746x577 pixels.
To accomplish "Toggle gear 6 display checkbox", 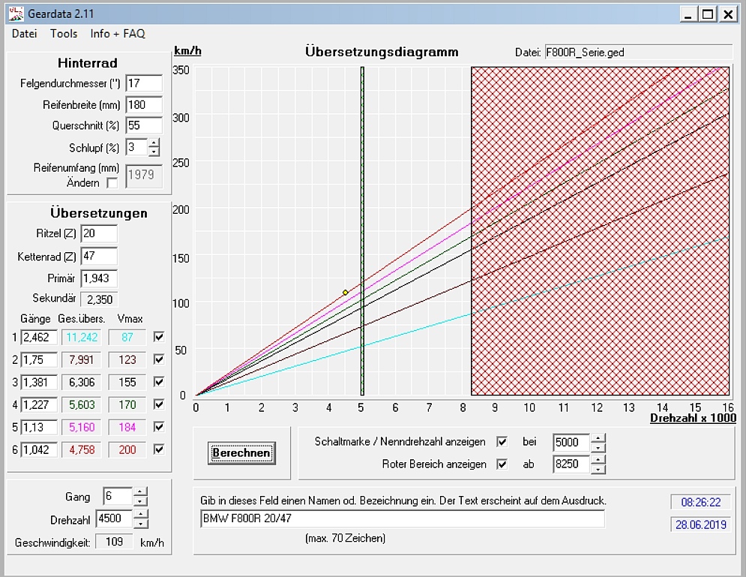I will [158, 449].
